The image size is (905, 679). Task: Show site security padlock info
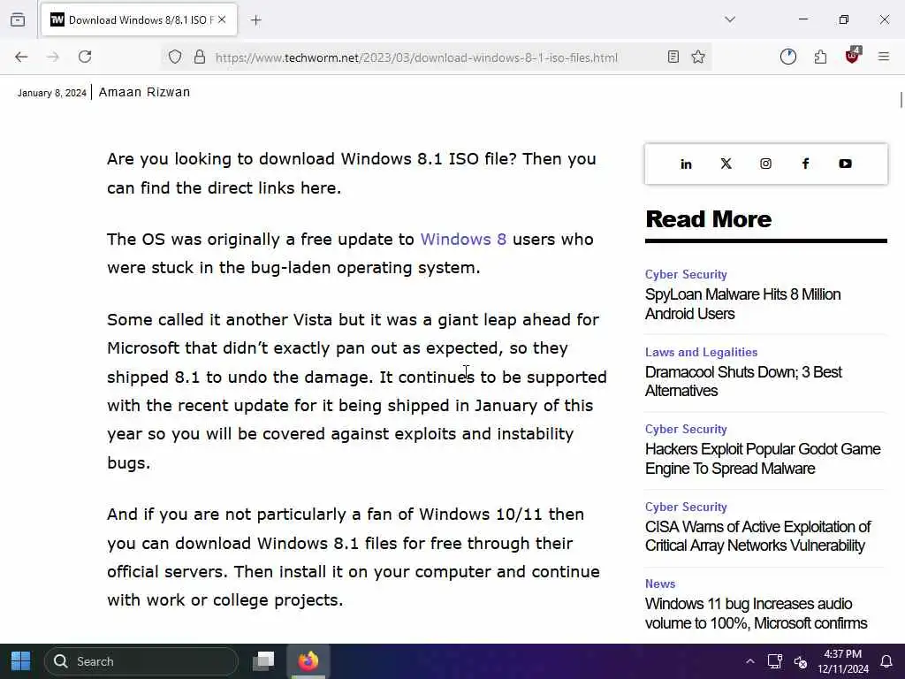200,57
